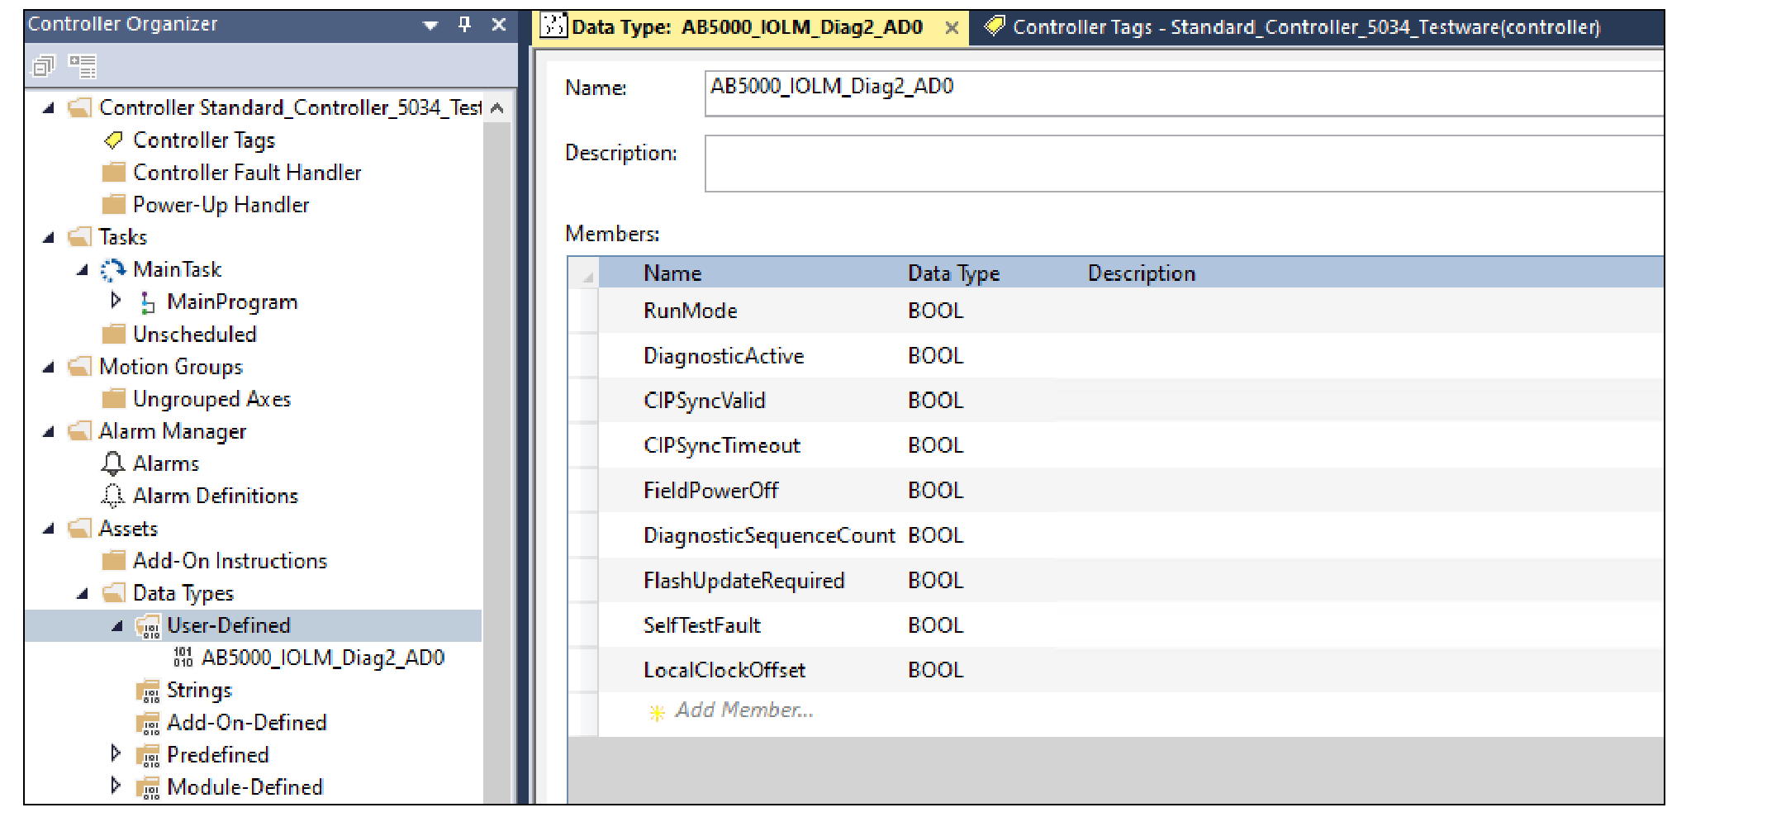The image size is (1786, 817).
Task: Select the CIPSyncValid member name
Action: [704, 401]
